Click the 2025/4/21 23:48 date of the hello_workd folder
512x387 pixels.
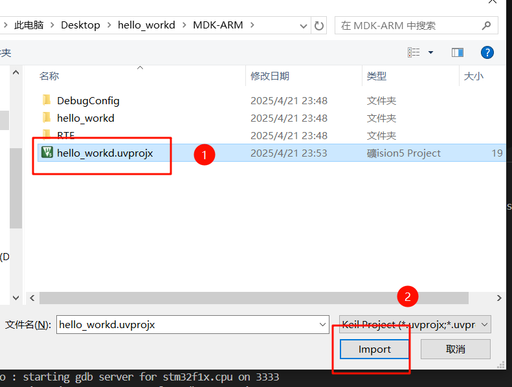click(x=289, y=118)
